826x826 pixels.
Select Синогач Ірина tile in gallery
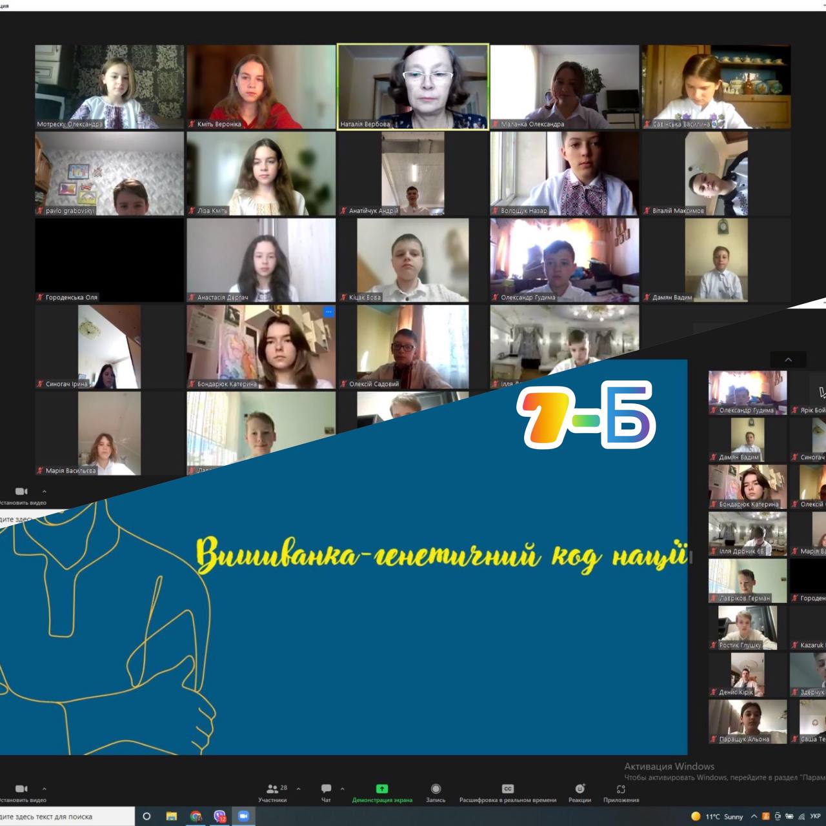[110, 347]
